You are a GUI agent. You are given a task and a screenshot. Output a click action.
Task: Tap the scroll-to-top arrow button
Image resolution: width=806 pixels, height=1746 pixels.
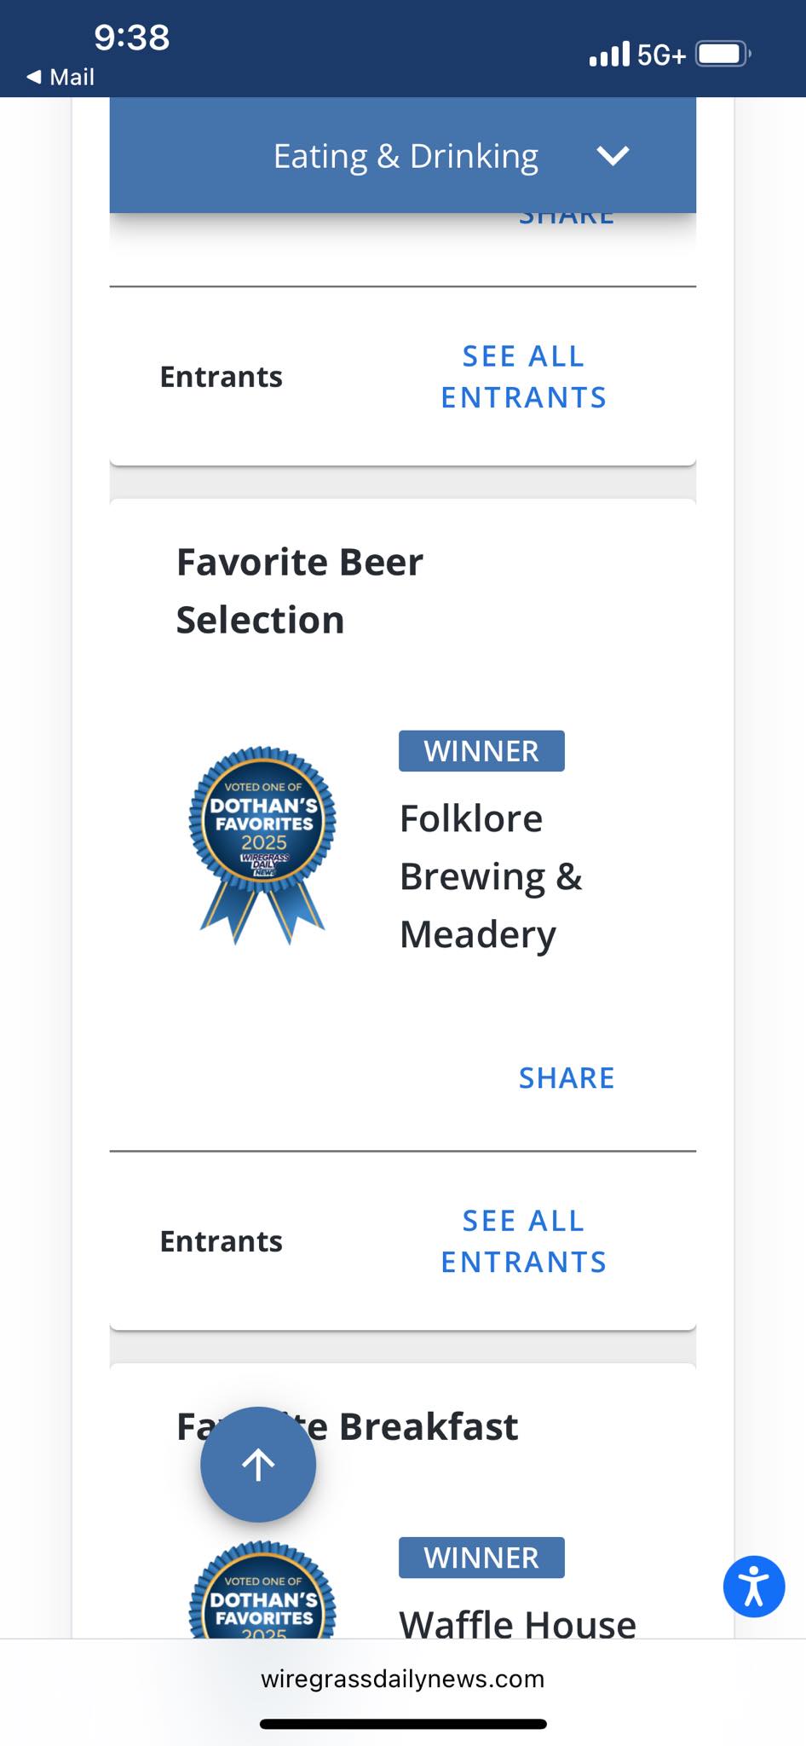pos(257,1463)
